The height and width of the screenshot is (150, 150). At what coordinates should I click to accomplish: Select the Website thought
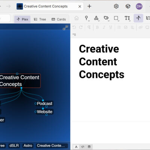click(x=45, y=112)
